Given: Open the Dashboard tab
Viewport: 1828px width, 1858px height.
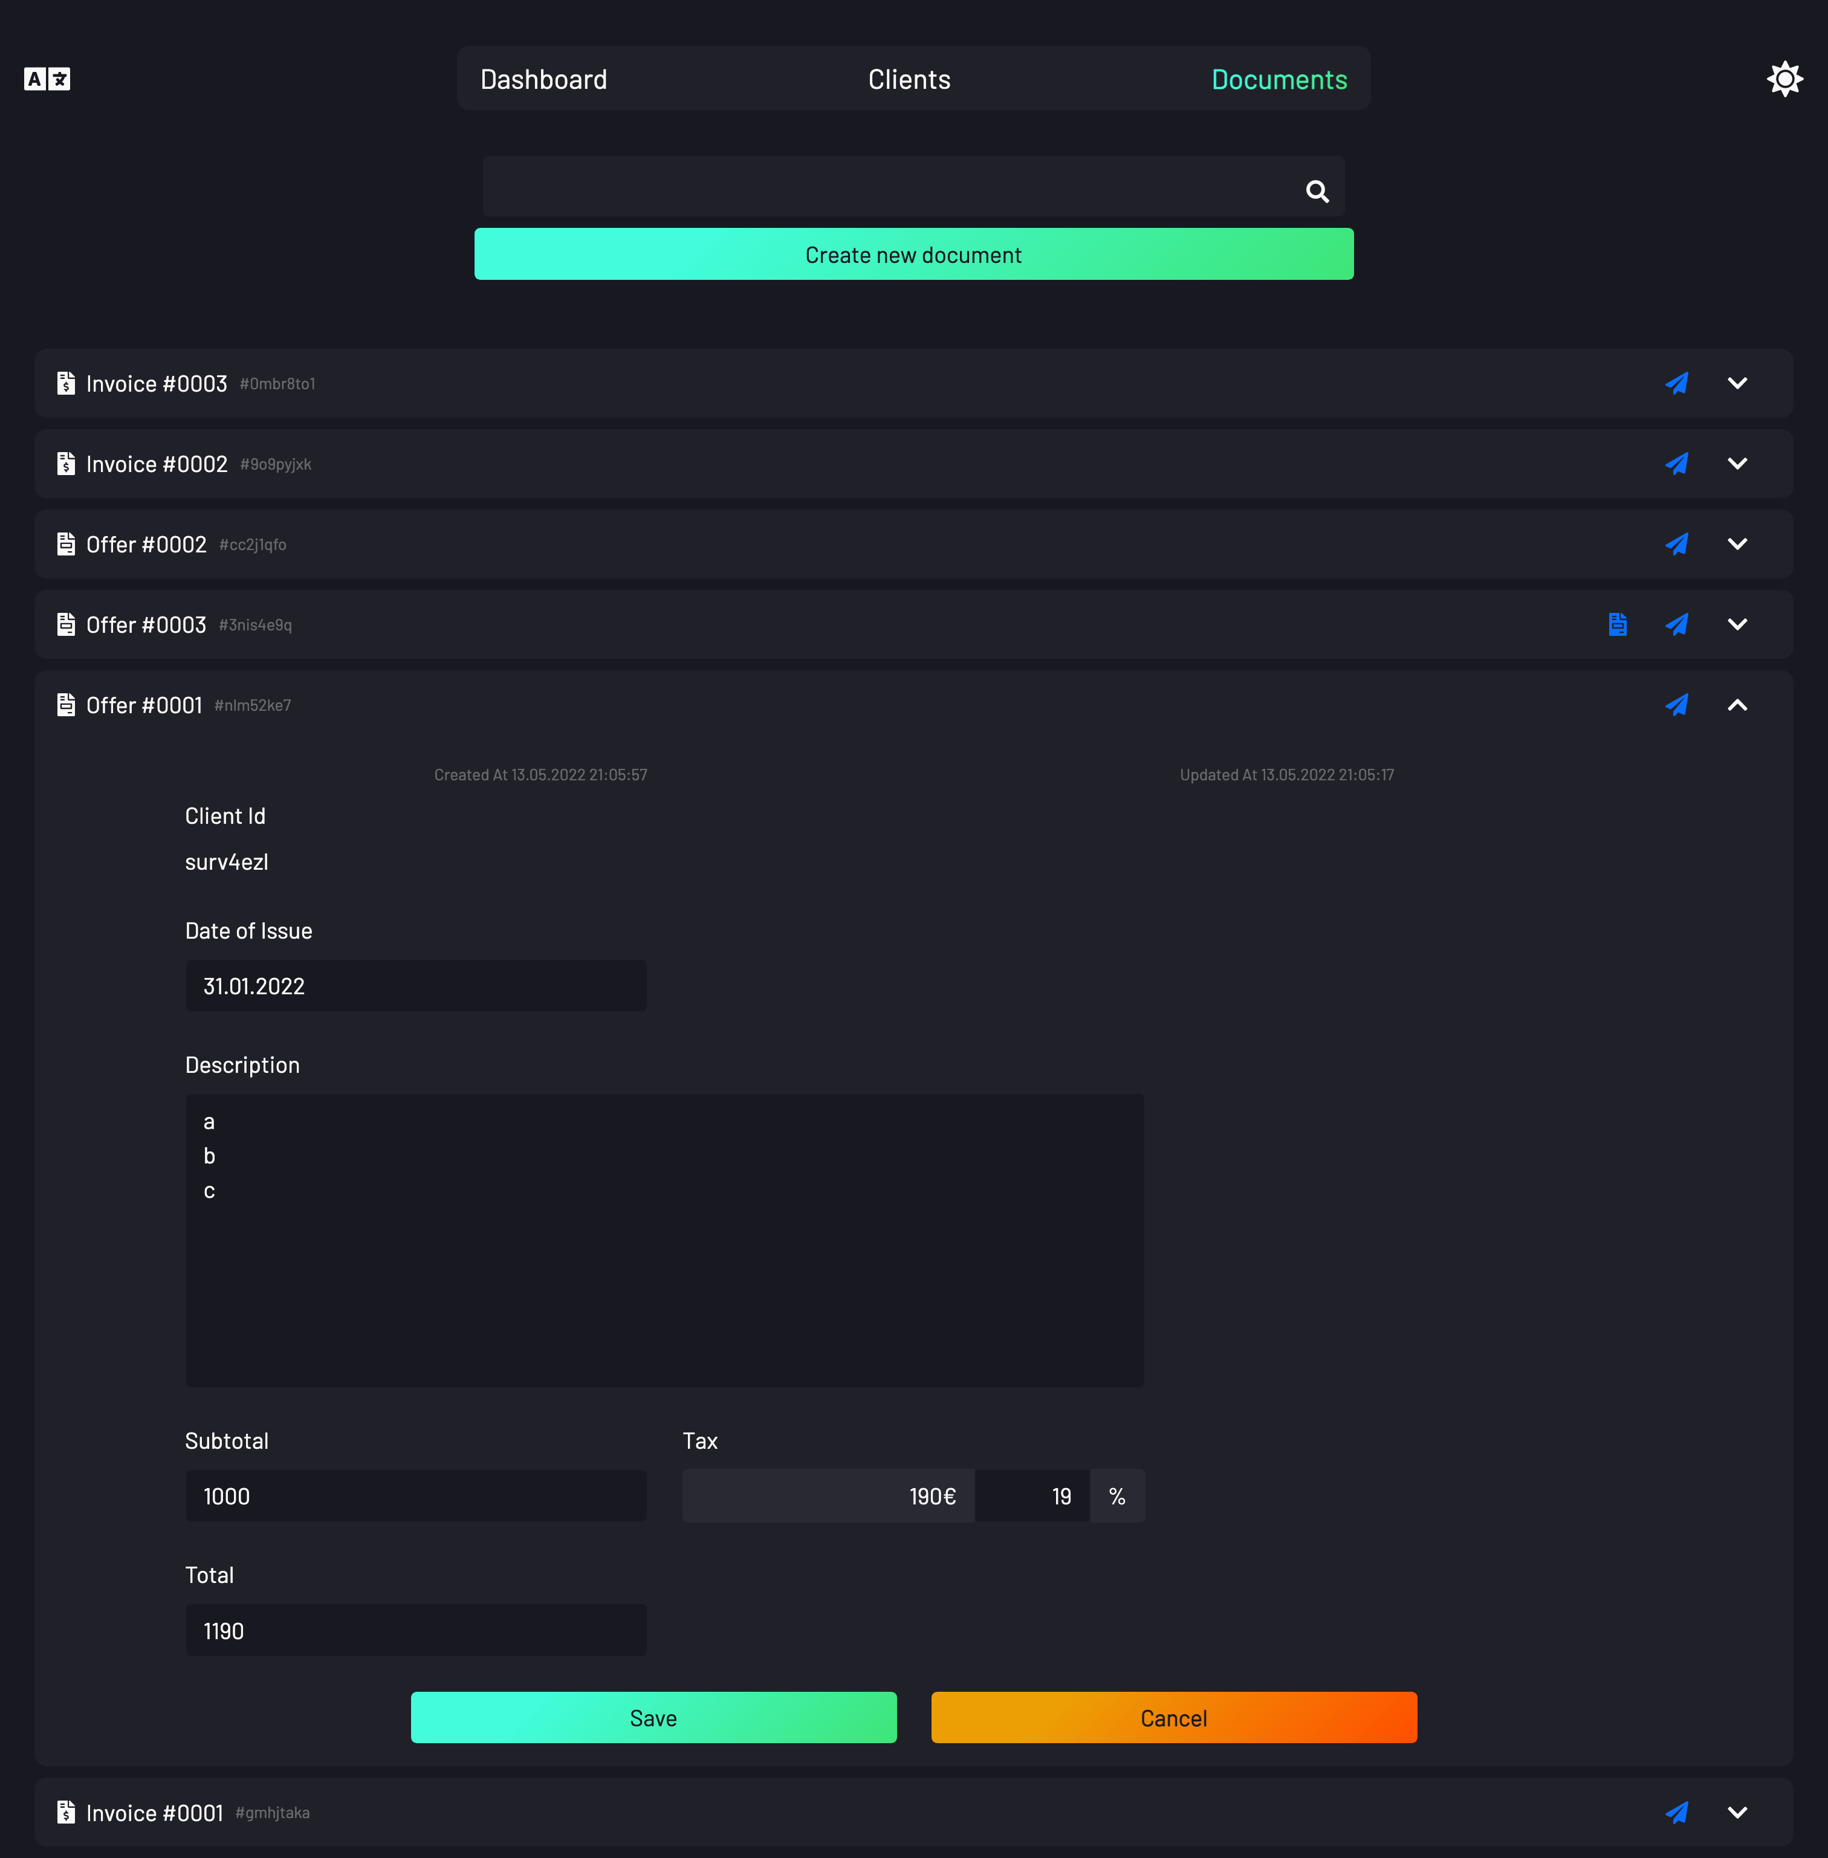Looking at the screenshot, I should [543, 79].
